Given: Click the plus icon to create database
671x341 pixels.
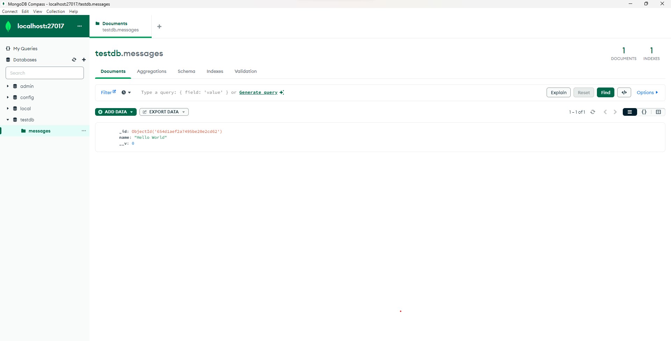Looking at the screenshot, I should coord(84,60).
